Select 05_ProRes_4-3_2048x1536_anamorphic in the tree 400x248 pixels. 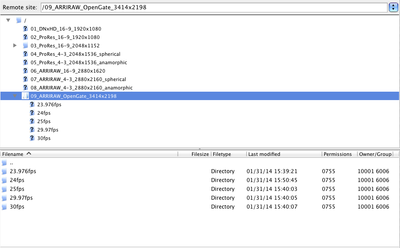coord(78,62)
